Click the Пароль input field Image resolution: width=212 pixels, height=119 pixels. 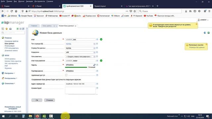tap(80, 65)
